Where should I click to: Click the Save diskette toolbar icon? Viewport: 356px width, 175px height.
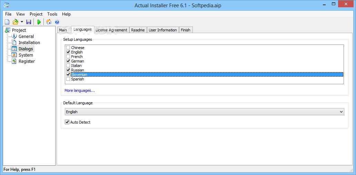(x=29, y=22)
